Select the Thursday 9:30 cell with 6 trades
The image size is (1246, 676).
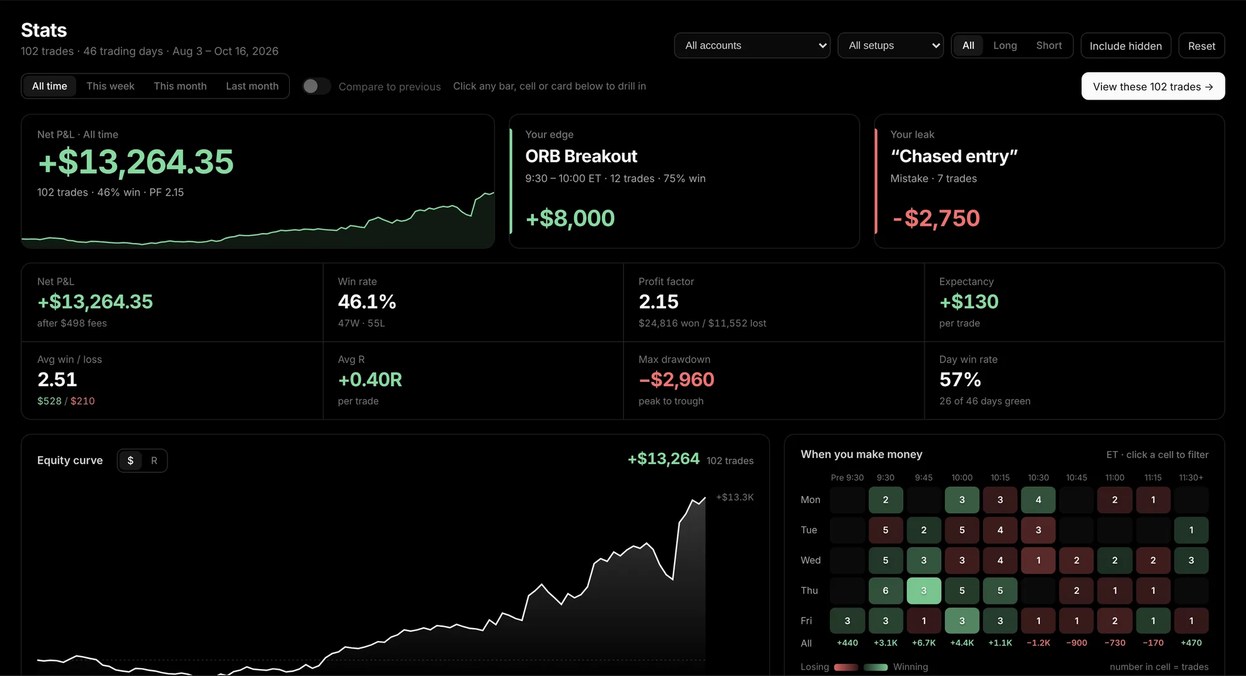tap(885, 591)
